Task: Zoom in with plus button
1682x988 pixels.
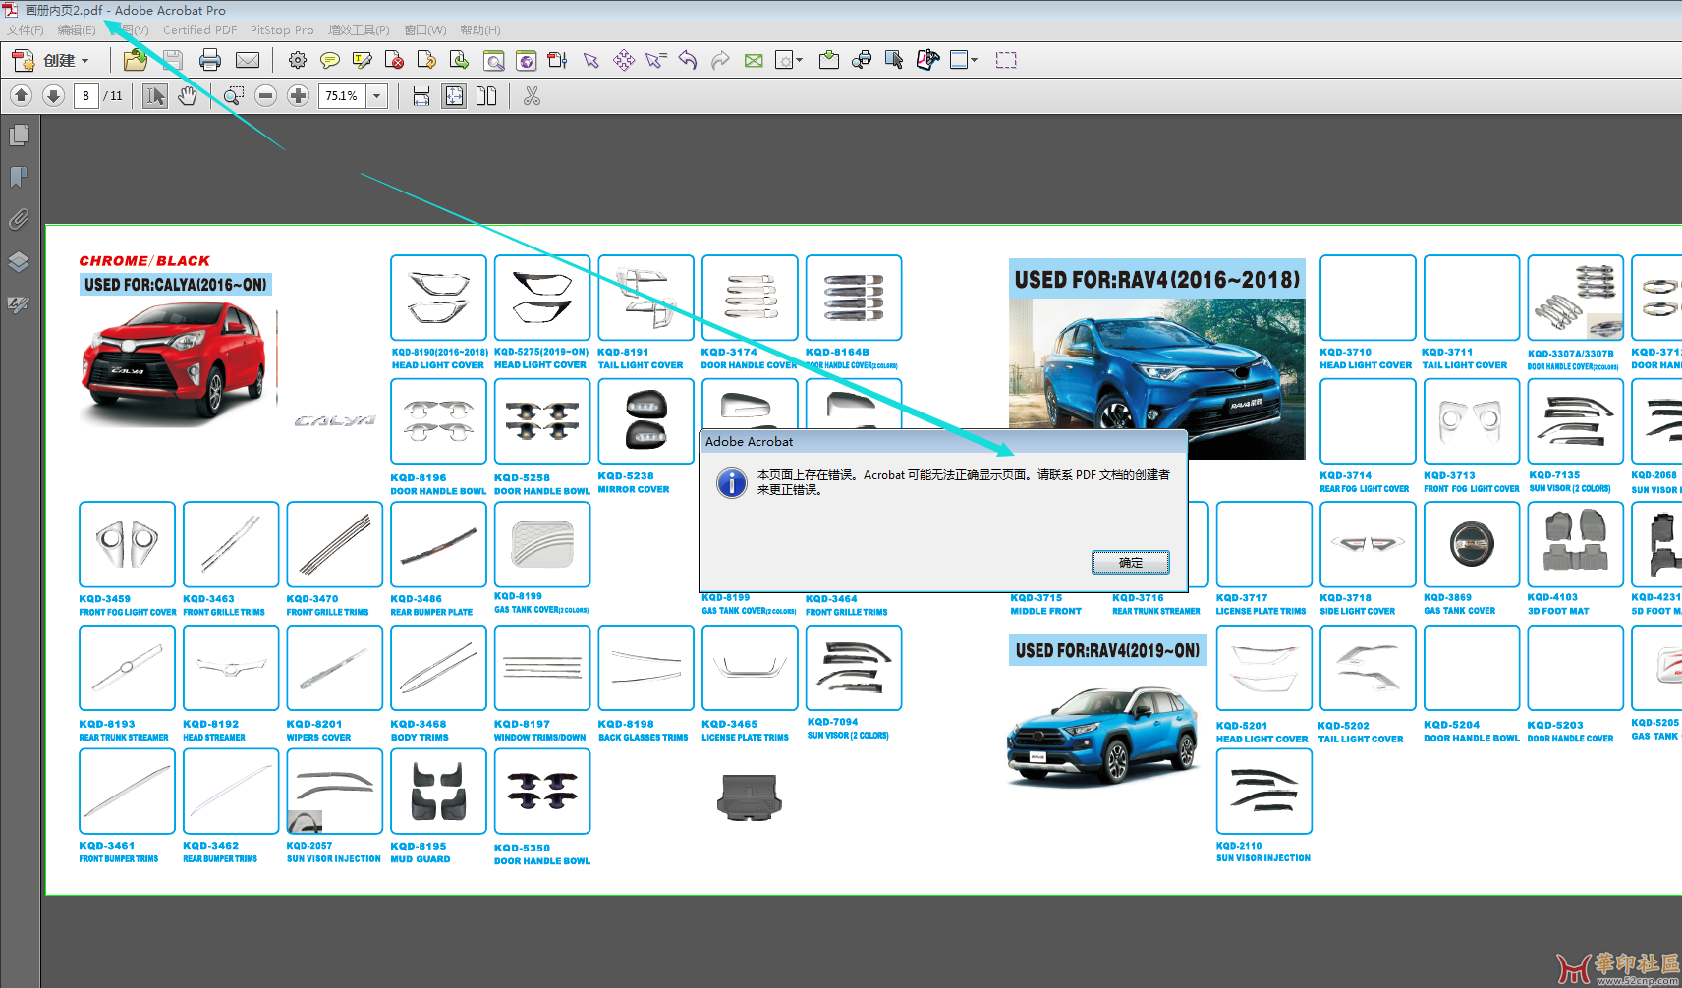Action: click(298, 96)
